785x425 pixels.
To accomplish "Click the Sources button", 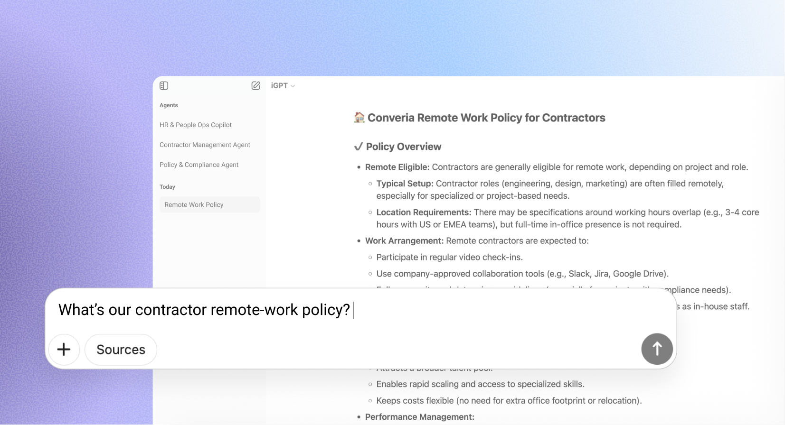I will [121, 350].
